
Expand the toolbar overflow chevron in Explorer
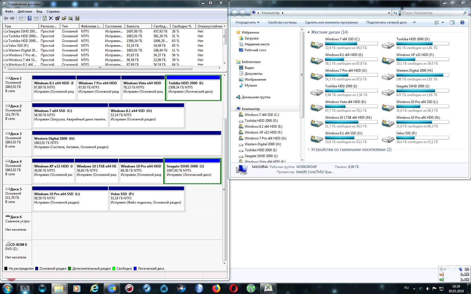coord(414,22)
